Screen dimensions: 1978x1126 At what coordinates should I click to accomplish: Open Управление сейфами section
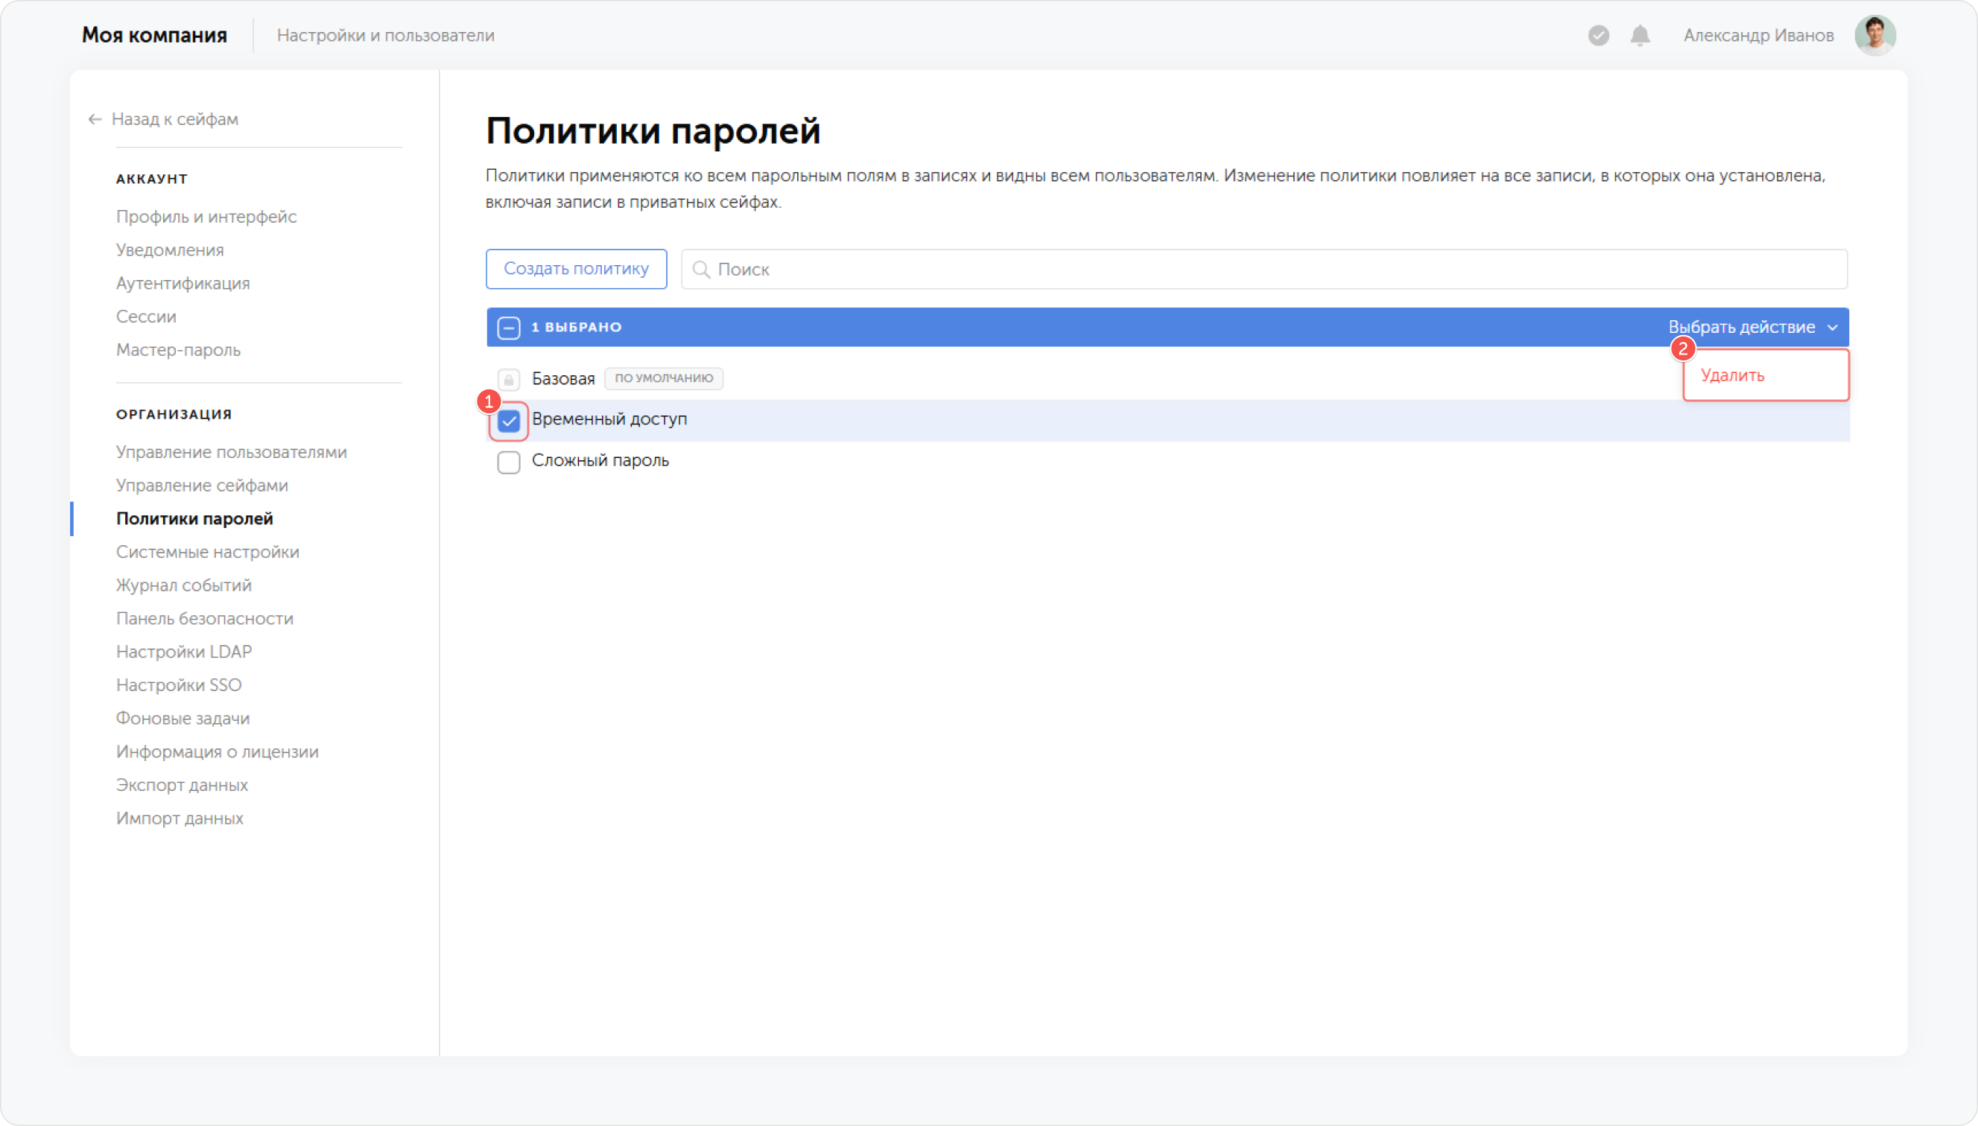(202, 485)
